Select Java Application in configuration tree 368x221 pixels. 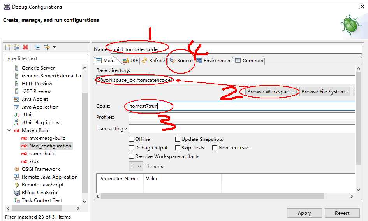tap(40, 107)
